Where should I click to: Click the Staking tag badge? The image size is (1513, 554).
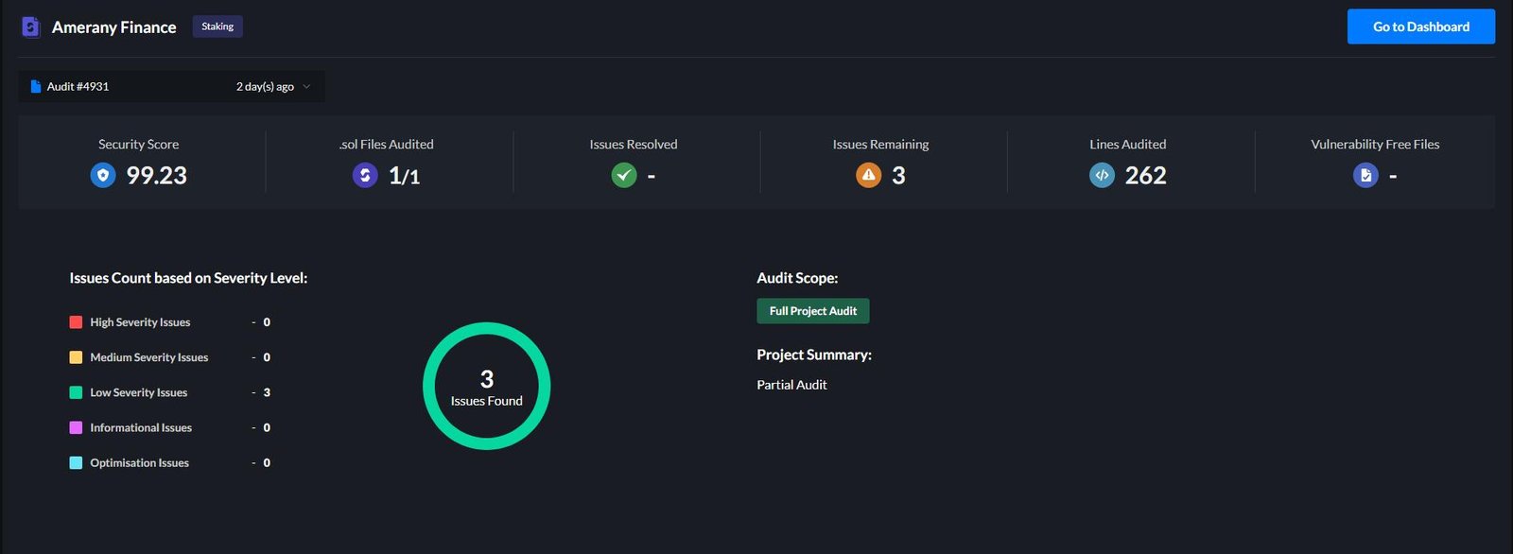(217, 26)
